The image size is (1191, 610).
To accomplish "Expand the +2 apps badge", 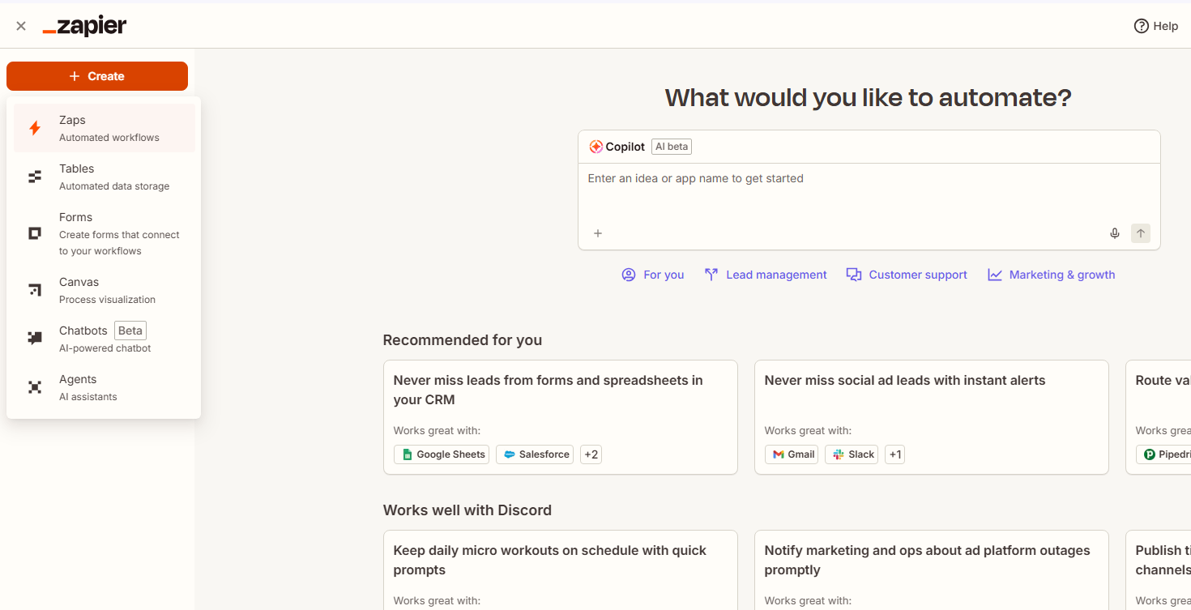I will [591, 454].
